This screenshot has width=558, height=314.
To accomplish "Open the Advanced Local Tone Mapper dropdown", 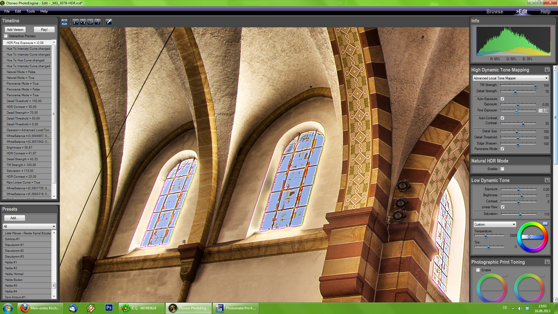I will 510,78.
